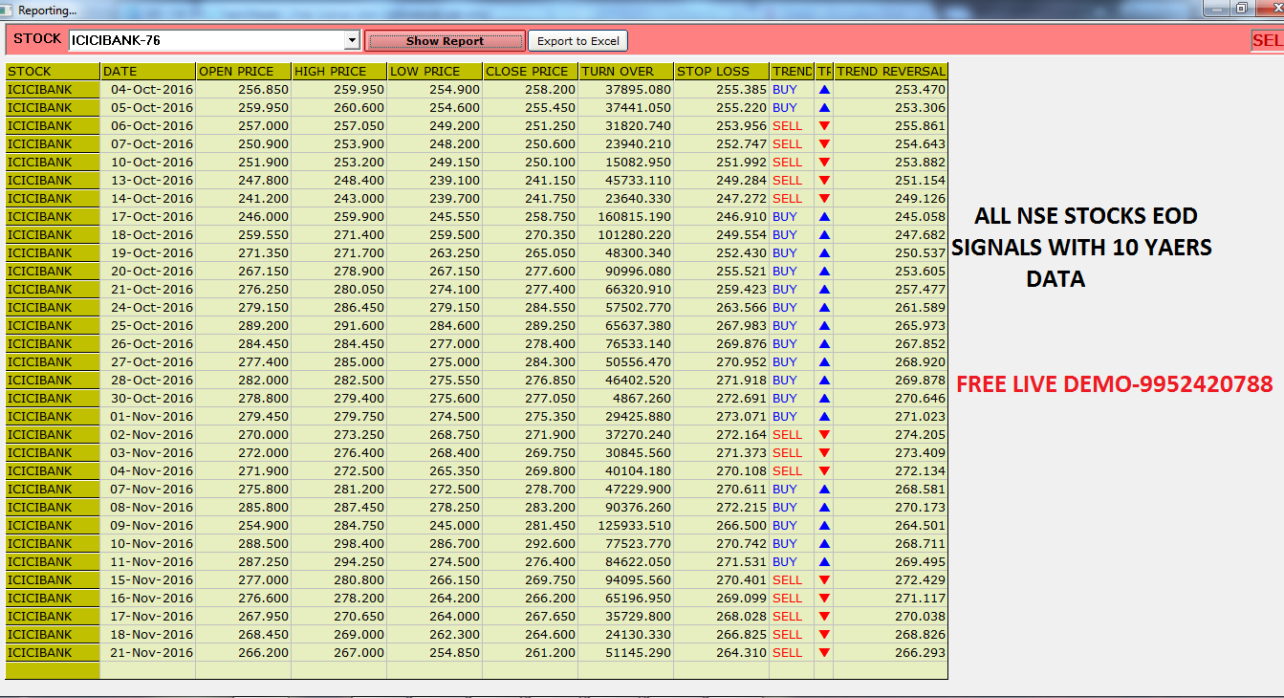Click the red down-arrow icon for 15-Nov-2016

[824, 580]
